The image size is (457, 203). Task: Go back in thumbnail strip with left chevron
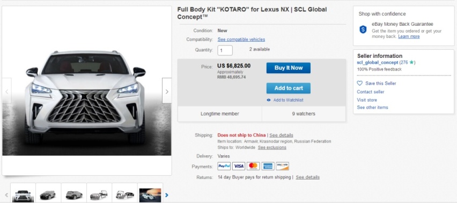pyautogui.click(x=6, y=195)
